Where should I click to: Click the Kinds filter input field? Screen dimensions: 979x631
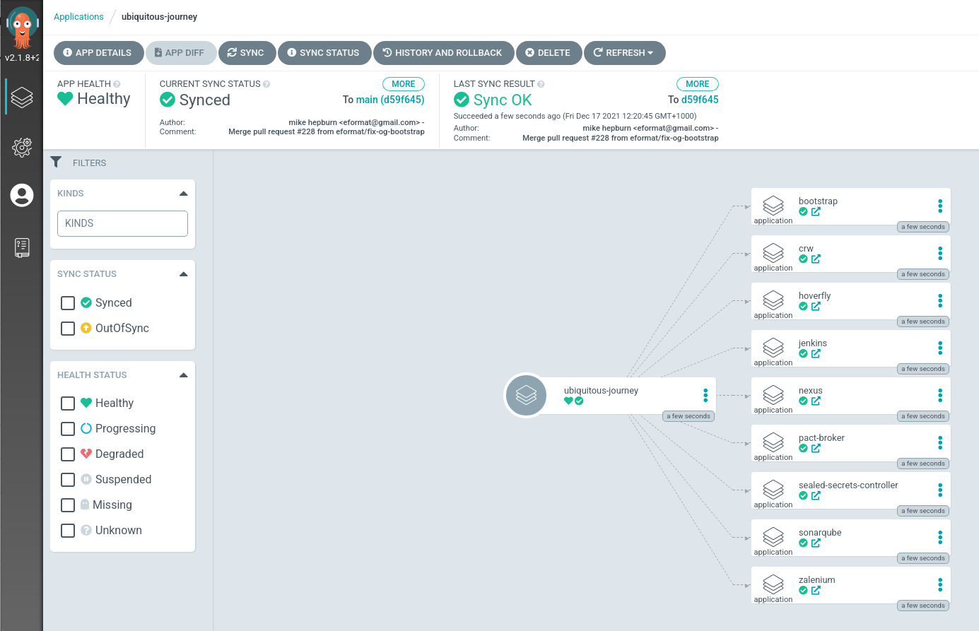click(122, 223)
